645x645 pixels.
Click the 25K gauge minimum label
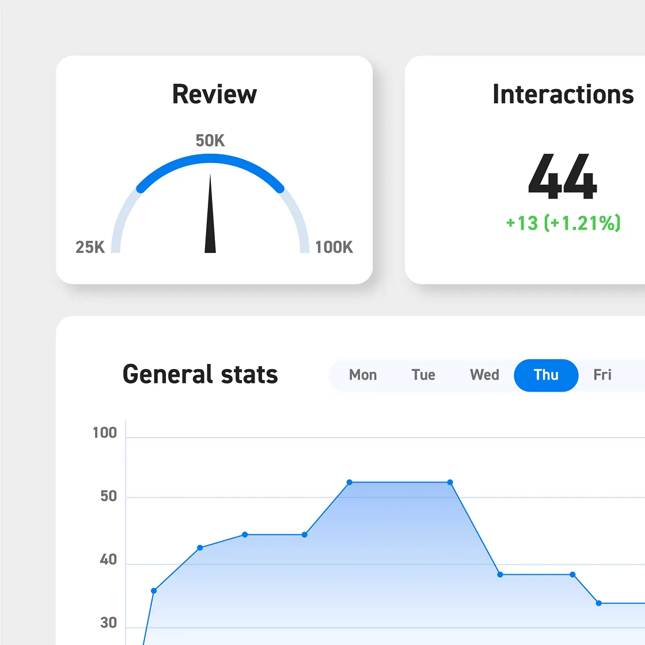(90, 247)
